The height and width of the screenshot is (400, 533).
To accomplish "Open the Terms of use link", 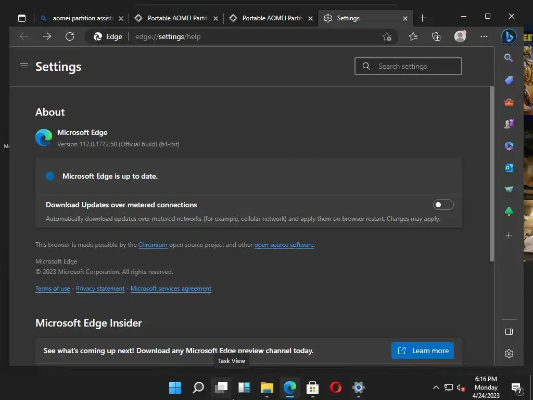I will tap(53, 289).
